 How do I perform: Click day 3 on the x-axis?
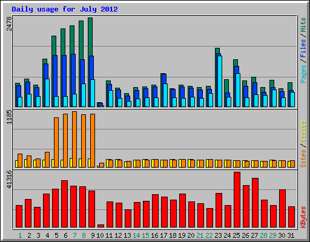38,235
